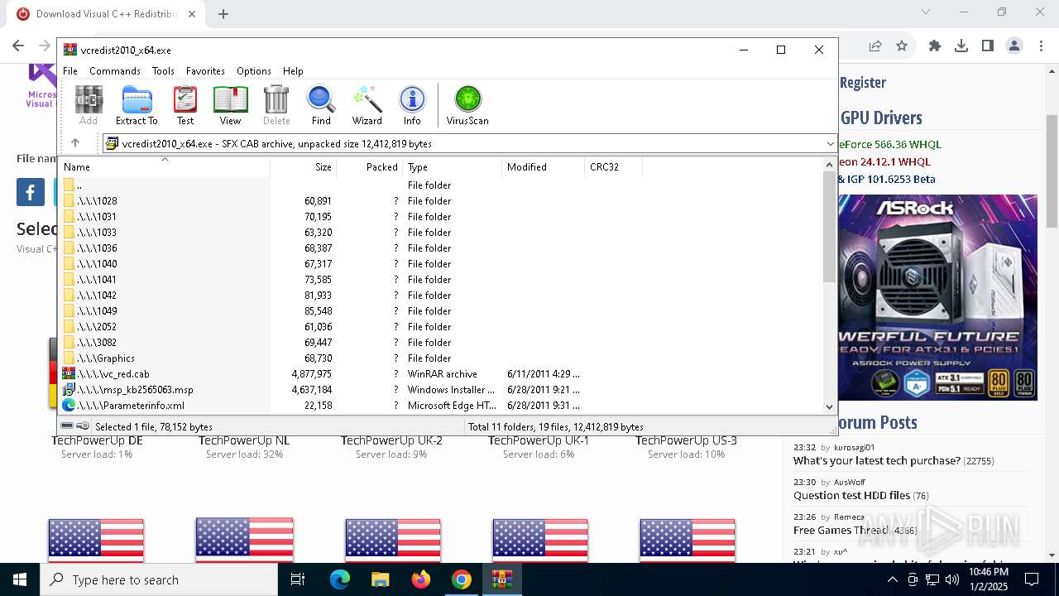Launch the Wizard tool

(367, 105)
